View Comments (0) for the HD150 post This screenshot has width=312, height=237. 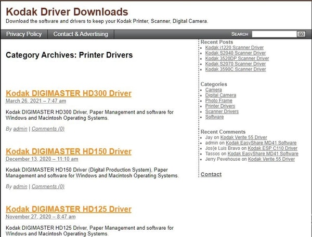tap(48, 187)
